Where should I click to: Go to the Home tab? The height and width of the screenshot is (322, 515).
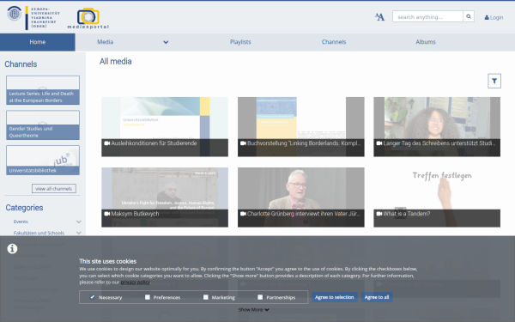38,42
